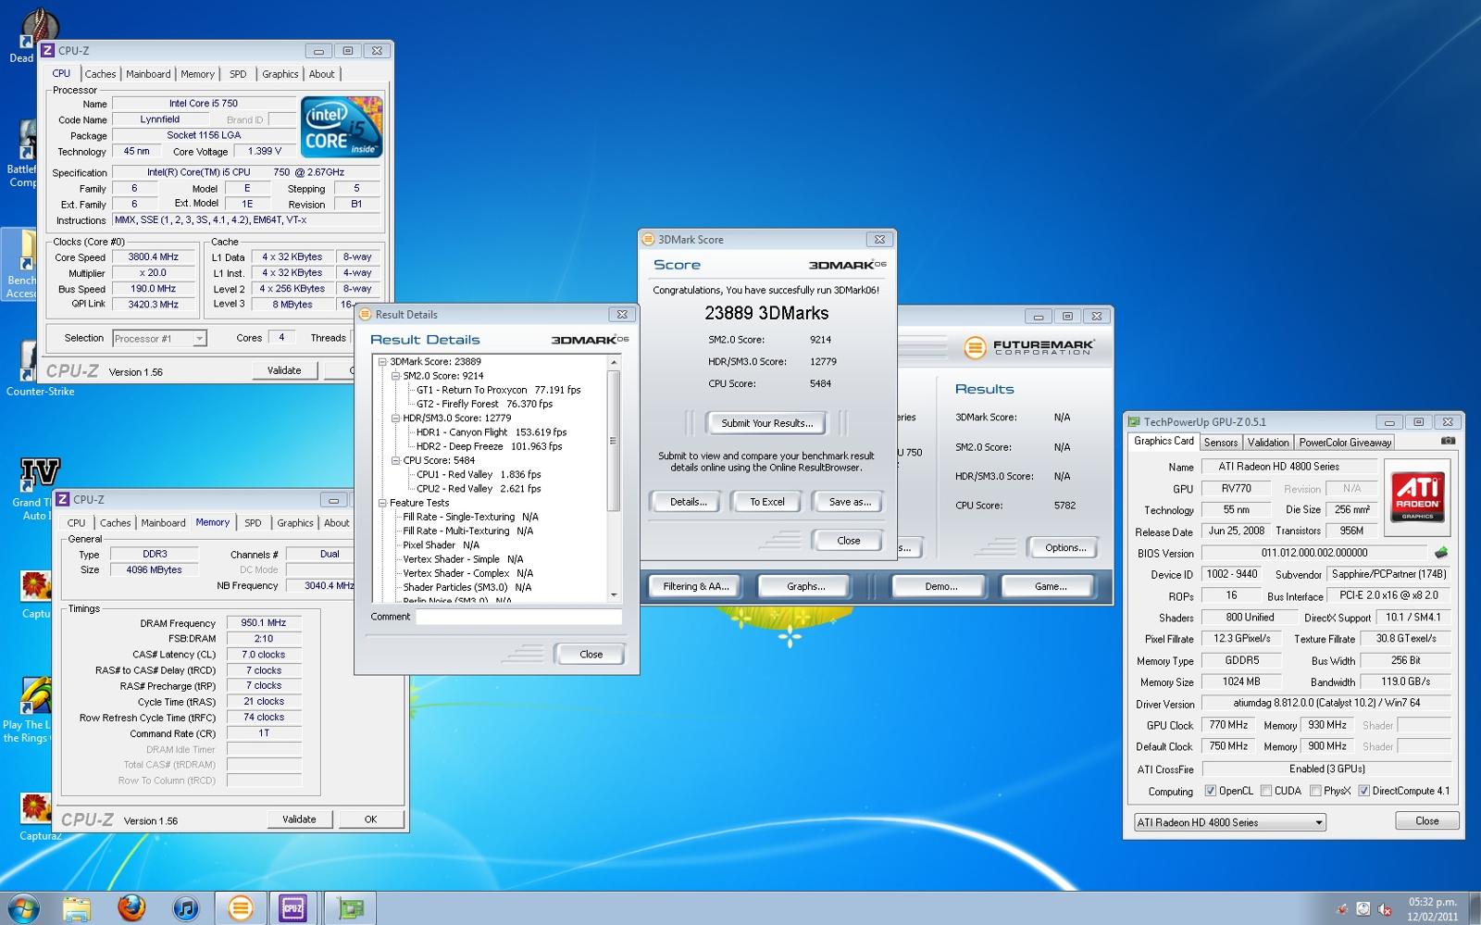Click the Futuremark Corporation logo

(x=1027, y=347)
